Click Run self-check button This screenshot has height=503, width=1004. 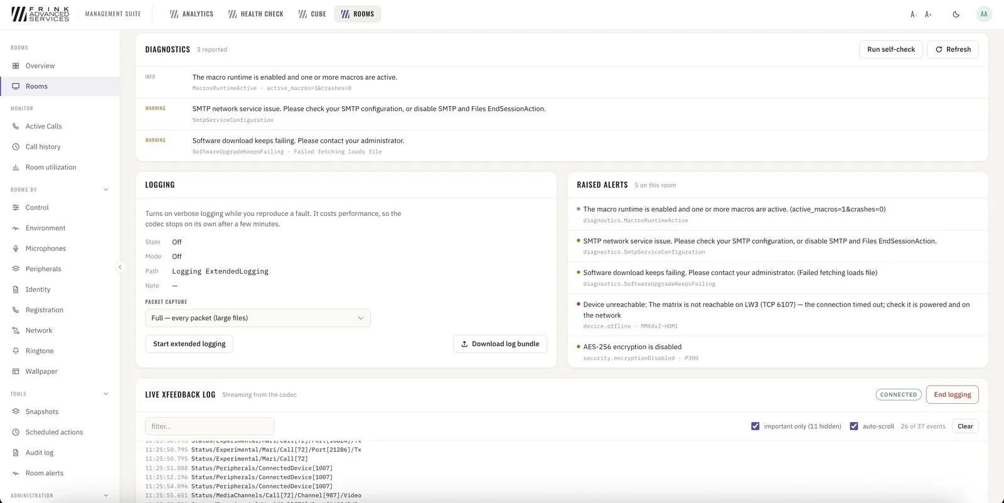(x=891, y=50)
